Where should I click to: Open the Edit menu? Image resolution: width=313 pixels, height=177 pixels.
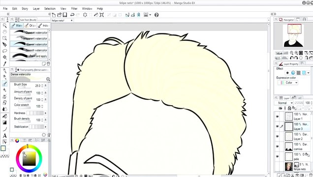tap(15, 8)
